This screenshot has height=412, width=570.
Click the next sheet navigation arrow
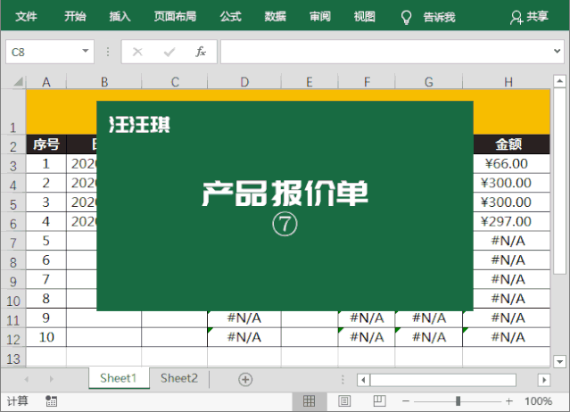pyautogui.click(x=51, y=379)
